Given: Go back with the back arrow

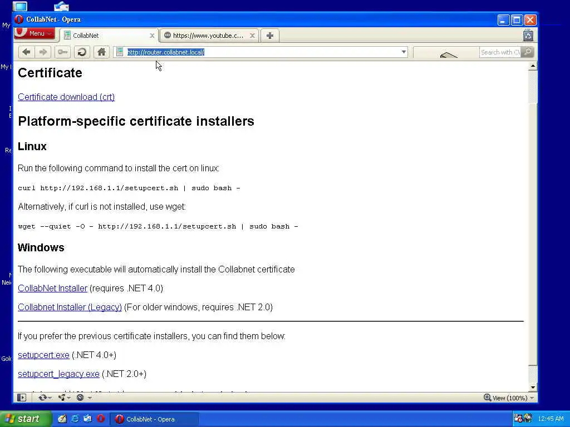Looking at the screenshot, I should [x=27, y=52].
